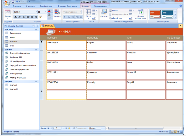
Task: Open the Office button menu
Action: tap(6, 3)
